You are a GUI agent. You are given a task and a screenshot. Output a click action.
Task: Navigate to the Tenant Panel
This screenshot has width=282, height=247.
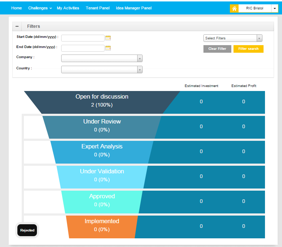coord(97,8)
